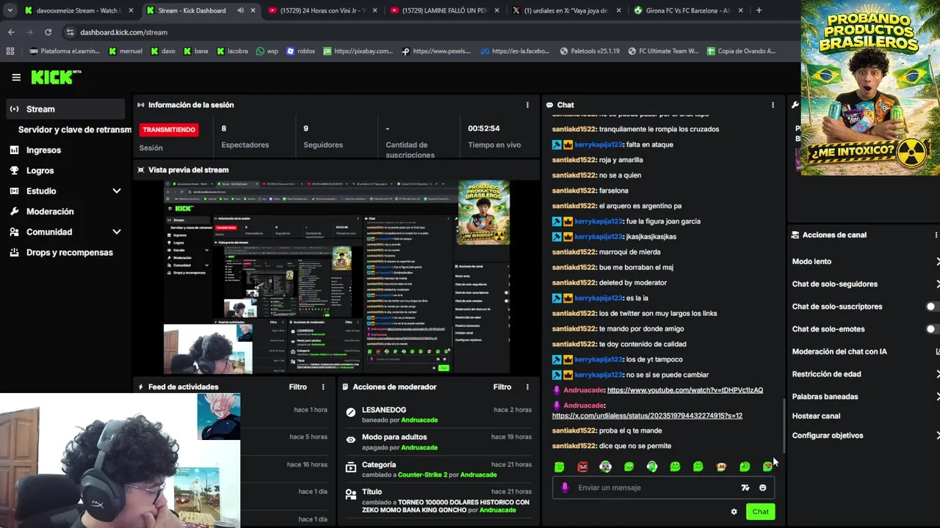This screenshot has width=940, height=528.
Task: Click the 7TV icon in message box
Action: [745, 488]
